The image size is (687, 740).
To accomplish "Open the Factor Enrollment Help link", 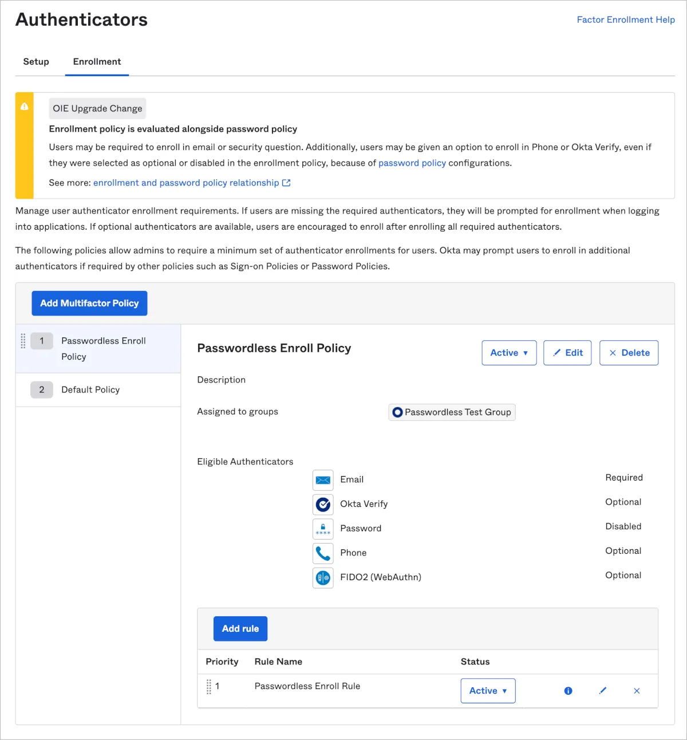I will pyautogui.click(x=625, y=20).
